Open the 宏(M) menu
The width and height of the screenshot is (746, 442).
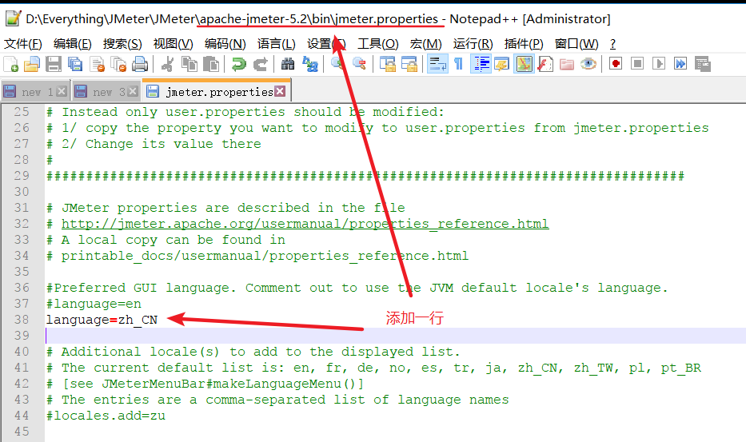click(425, 44)
